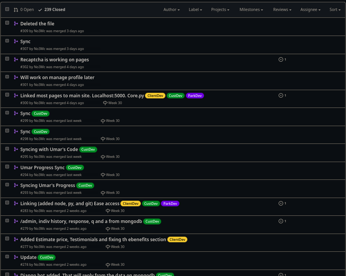The image size is (346, 276).
Task: Open the 'Will work on manage profile later' pull request
Action: click(x=57, y=77)
